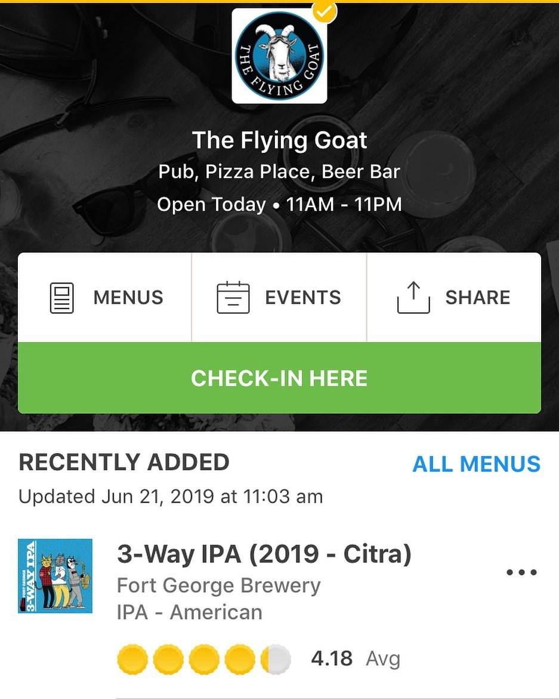Click the 4.18 Avg rating value

[355, 659]
